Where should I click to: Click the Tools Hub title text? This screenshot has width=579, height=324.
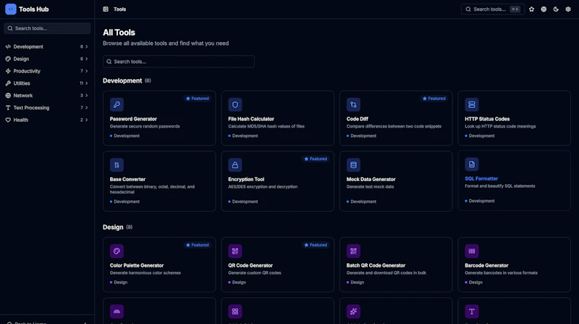(x=33, y=9)
